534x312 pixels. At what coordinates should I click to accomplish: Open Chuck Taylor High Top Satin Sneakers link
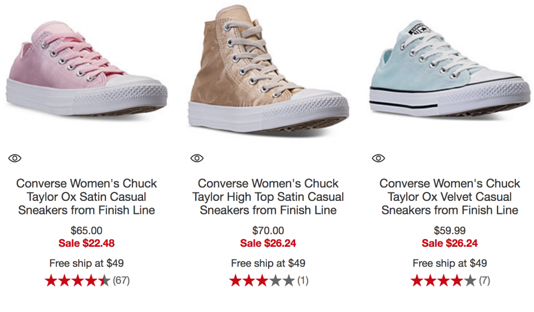tap(268, 197)
